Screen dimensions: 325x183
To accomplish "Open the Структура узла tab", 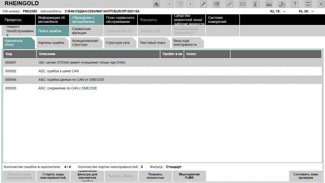I will [x=120, y=43].
